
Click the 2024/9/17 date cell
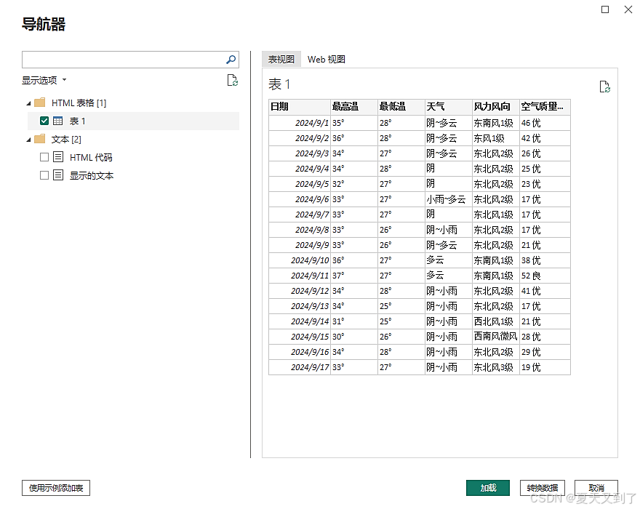tap(299, 367)
